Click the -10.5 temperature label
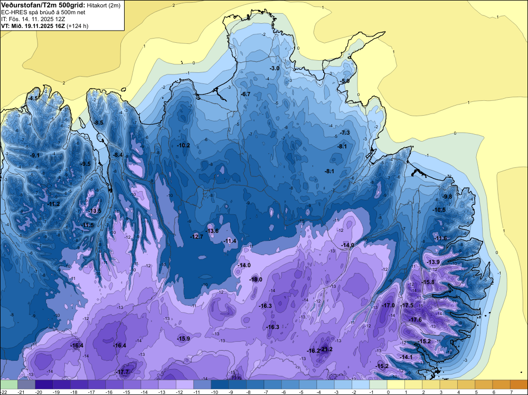The image size is (528, 395). pos(439,210)
